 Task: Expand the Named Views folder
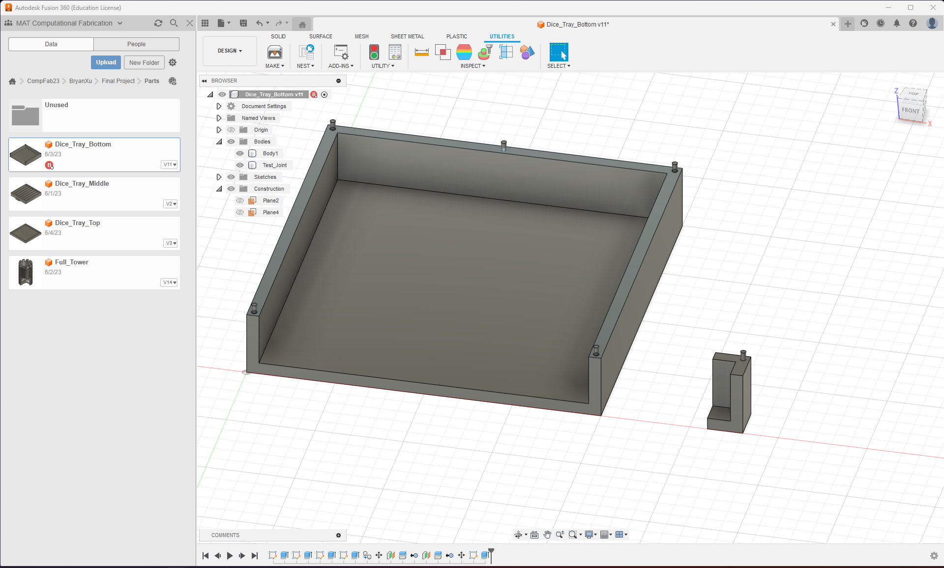[x=219, y=118]
